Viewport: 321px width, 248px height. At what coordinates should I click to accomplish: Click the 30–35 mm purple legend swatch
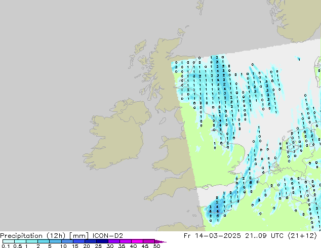click(113, 241)
